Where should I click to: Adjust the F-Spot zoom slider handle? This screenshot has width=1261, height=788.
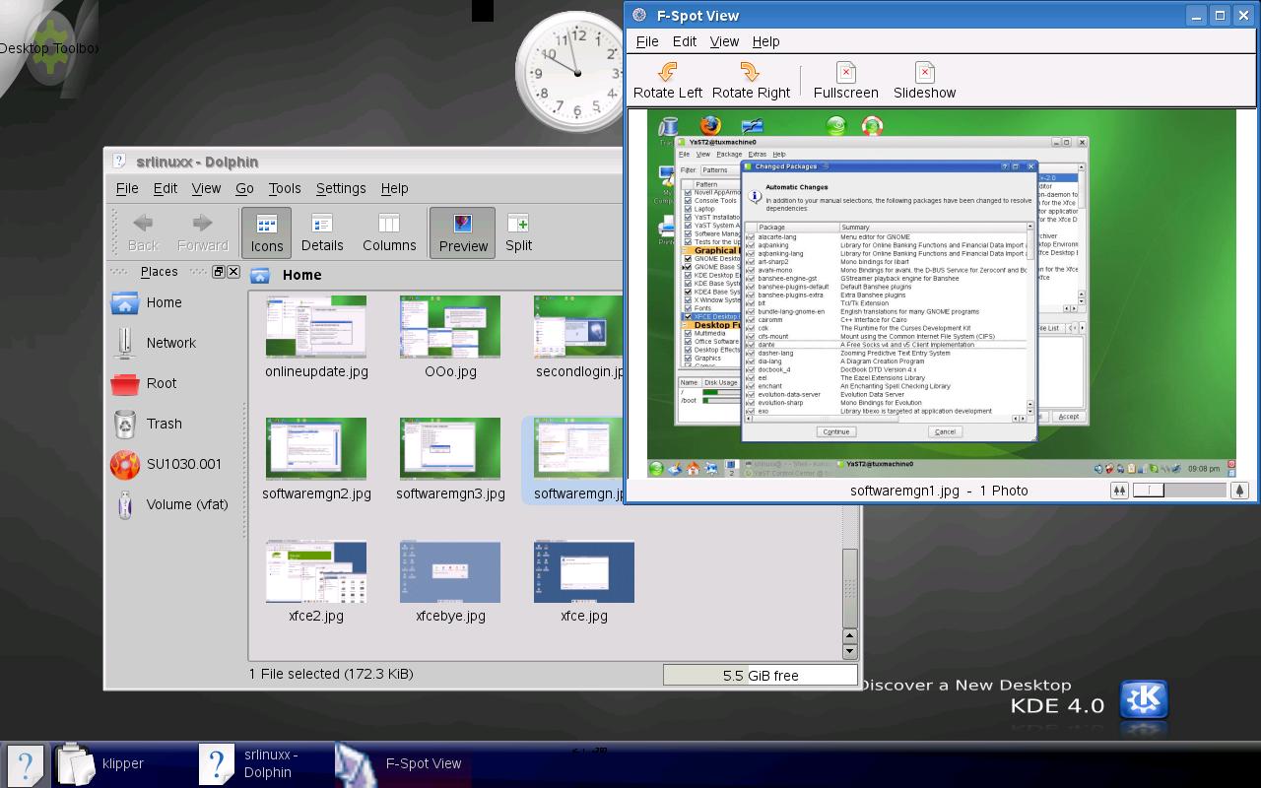(1149, 491)
